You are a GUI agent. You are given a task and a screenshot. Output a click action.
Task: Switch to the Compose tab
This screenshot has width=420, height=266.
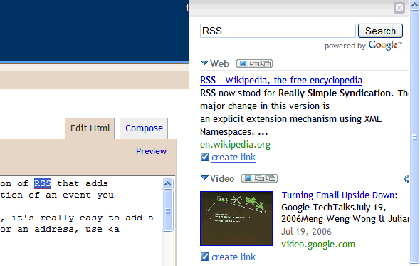point(144,128)
